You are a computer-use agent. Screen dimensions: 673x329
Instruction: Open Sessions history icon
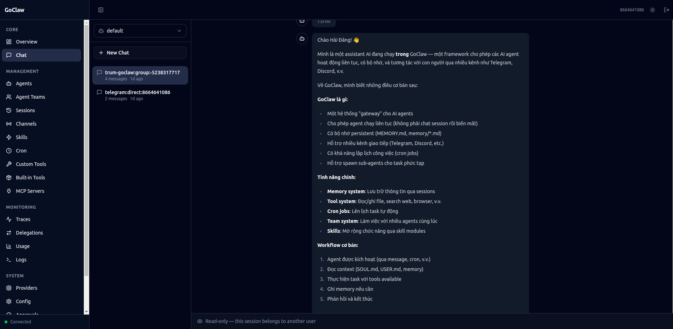pyautogui.click(x=9, y=110)
